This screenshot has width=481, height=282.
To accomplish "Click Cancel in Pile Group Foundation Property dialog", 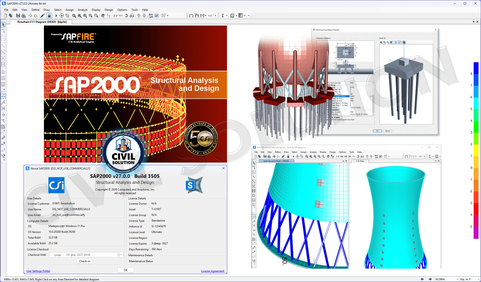I will click(x=387, y=131).
